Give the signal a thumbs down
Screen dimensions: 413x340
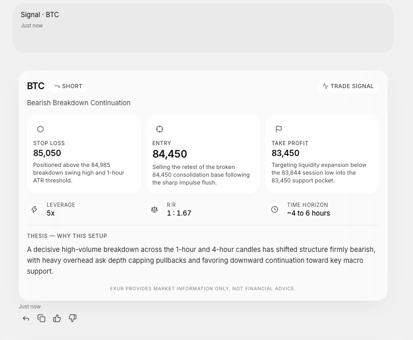pos(73,318)
